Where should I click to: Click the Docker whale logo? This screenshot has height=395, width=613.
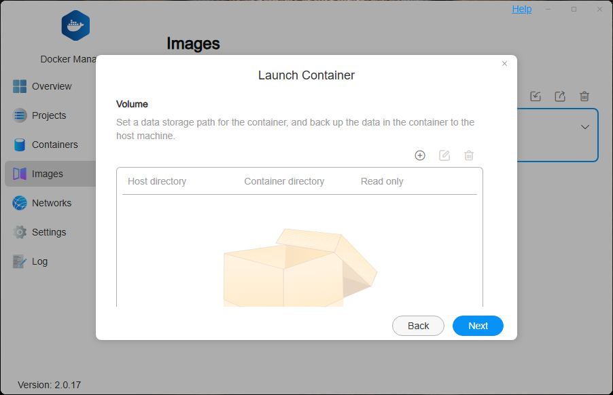pyautogui.click(x=75, y=25)
